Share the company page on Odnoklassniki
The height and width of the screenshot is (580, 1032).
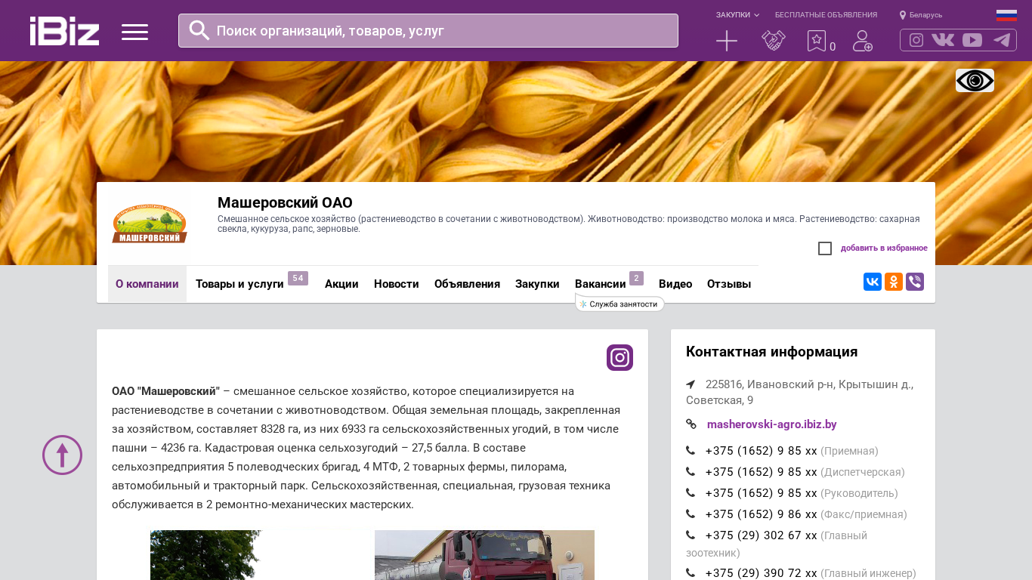click(894, 282)
